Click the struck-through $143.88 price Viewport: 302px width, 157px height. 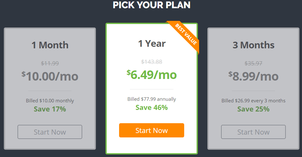pyautogui.click(x=151, y=62)
